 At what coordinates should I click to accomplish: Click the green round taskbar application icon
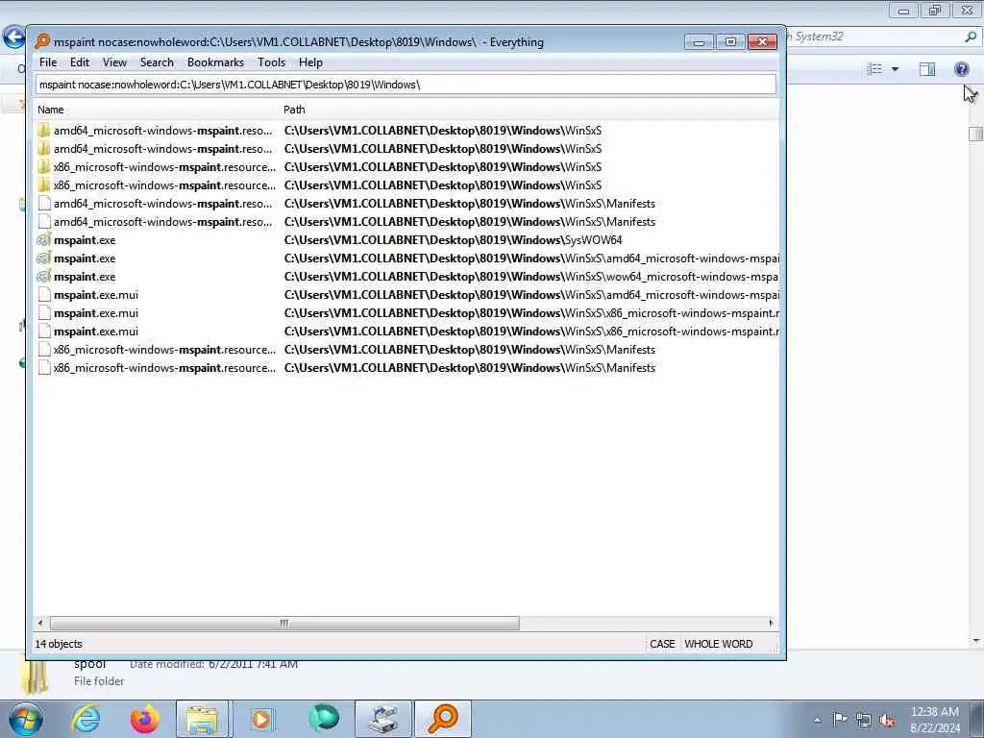tap(324, 718)
